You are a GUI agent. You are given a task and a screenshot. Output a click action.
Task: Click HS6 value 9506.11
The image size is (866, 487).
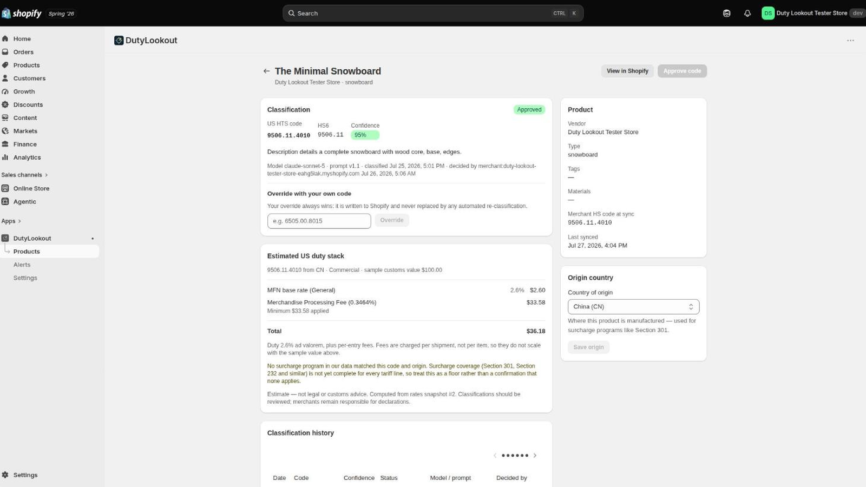[330, 135]
